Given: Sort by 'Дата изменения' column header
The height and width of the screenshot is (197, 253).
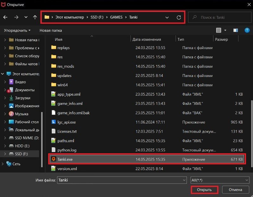Looking at the screenshot, I should (x=147, y=40).
